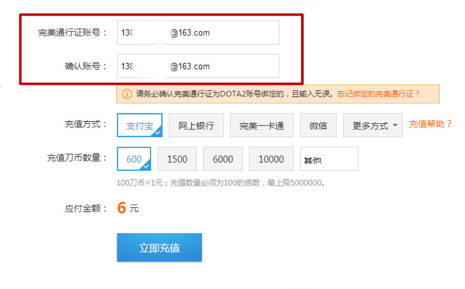Click the 100刀币=1元 hint text
The height and width of the screenshot is (289, 465).
click(221, 182)
